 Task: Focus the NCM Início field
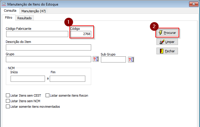point(28,79)
